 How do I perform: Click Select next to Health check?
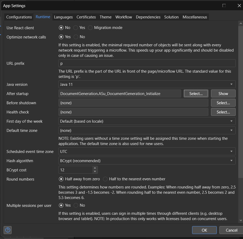click(x=223, y=112)
